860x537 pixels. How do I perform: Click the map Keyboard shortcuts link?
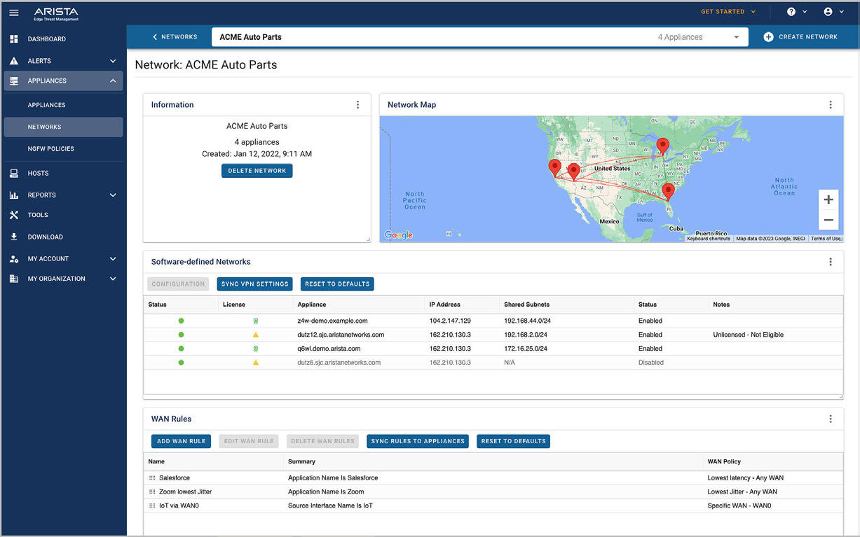pyautogui.click(x=709, y=239)
